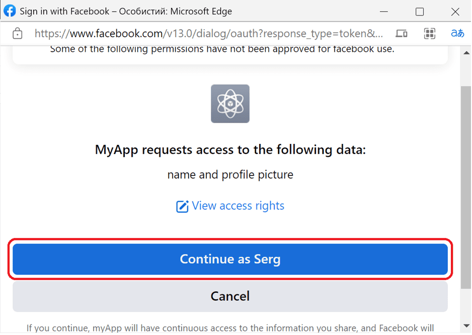Click the unapproved permissions warning banner
Image resolution: width=472 pixels, height=335 pixels.
230,55
